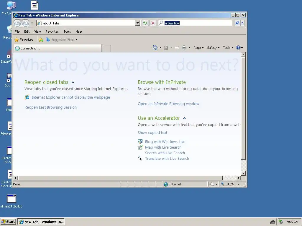This screenshot has height=226, width=302.
Task: Click the Home icon in command bar
Action: coord(155,48)
